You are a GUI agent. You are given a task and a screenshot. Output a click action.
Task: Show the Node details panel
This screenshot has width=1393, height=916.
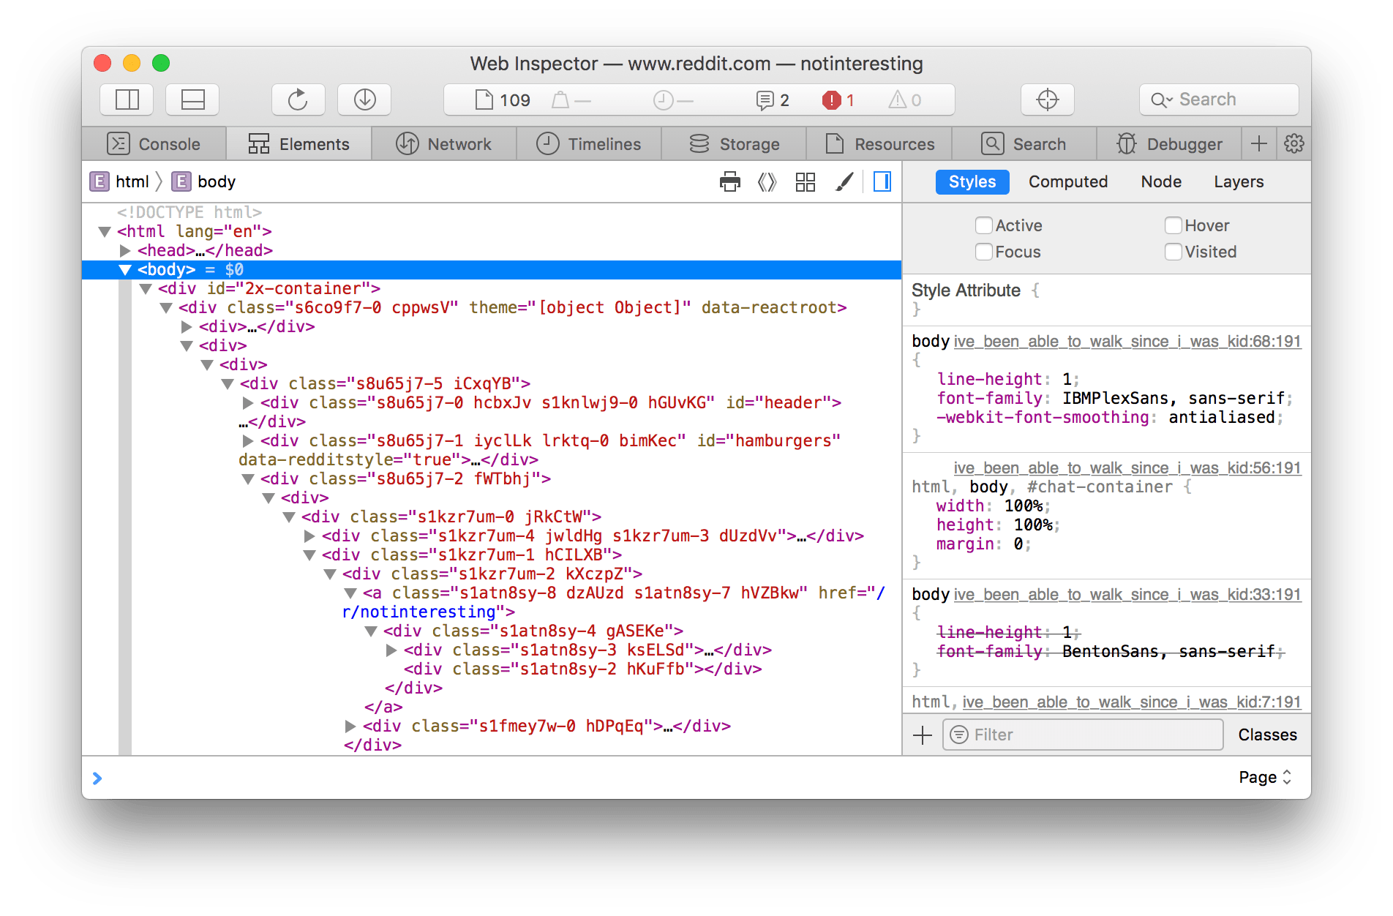tap(1161, 181)
